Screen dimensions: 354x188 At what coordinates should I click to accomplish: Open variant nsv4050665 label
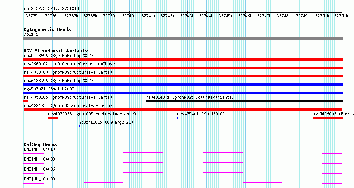click(x=68, y=97)
